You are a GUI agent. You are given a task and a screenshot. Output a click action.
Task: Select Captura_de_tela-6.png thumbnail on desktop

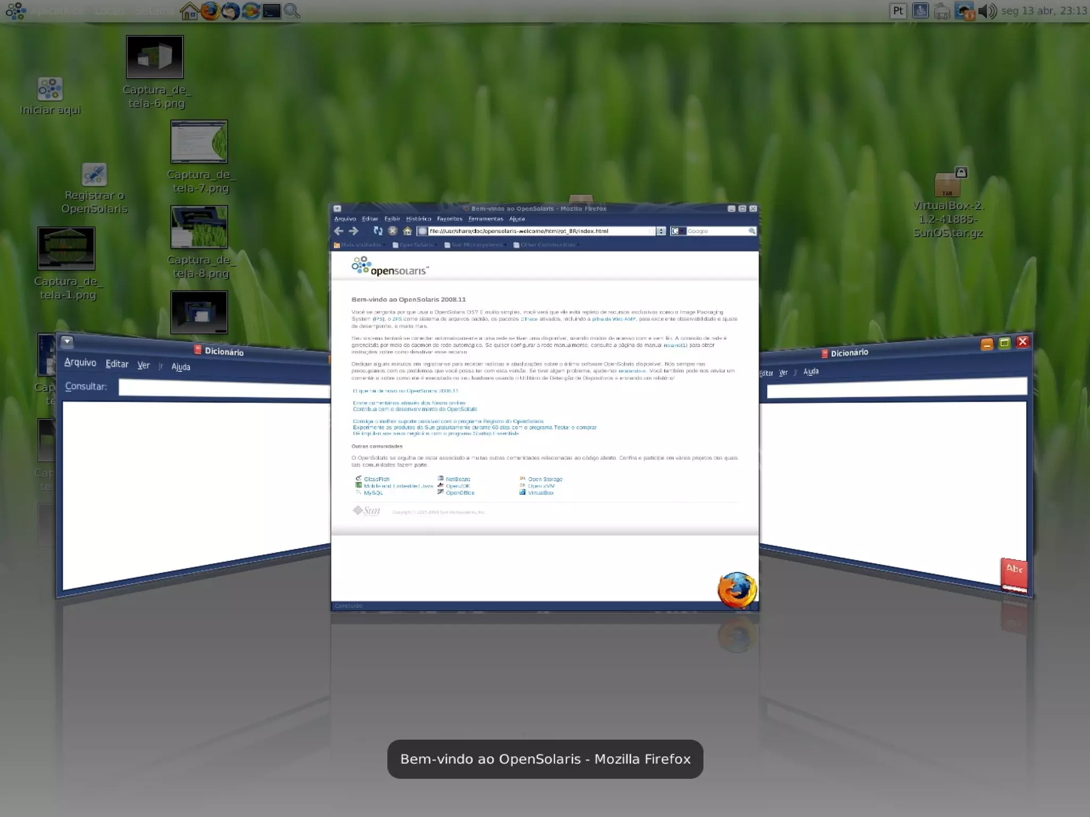click(x=155, y=57)
